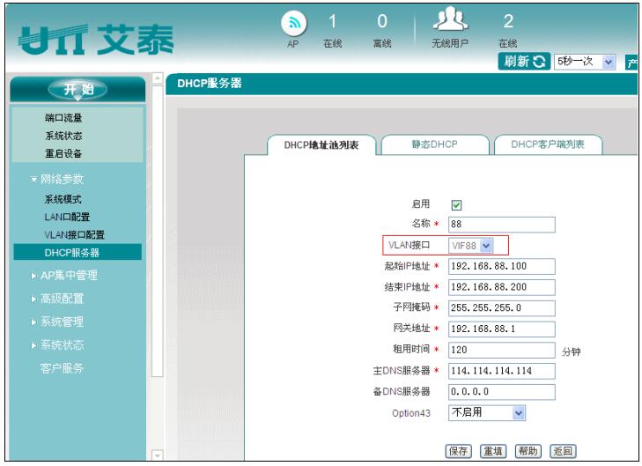Open 端口流量 in the sidebar
The width and height of the screenshot is (642, 466).
[x=63, y=118]
